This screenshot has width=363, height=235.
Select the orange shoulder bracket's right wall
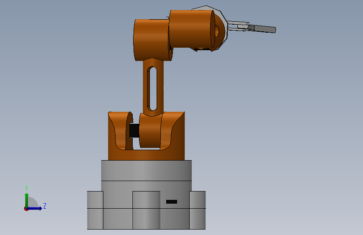178,135
